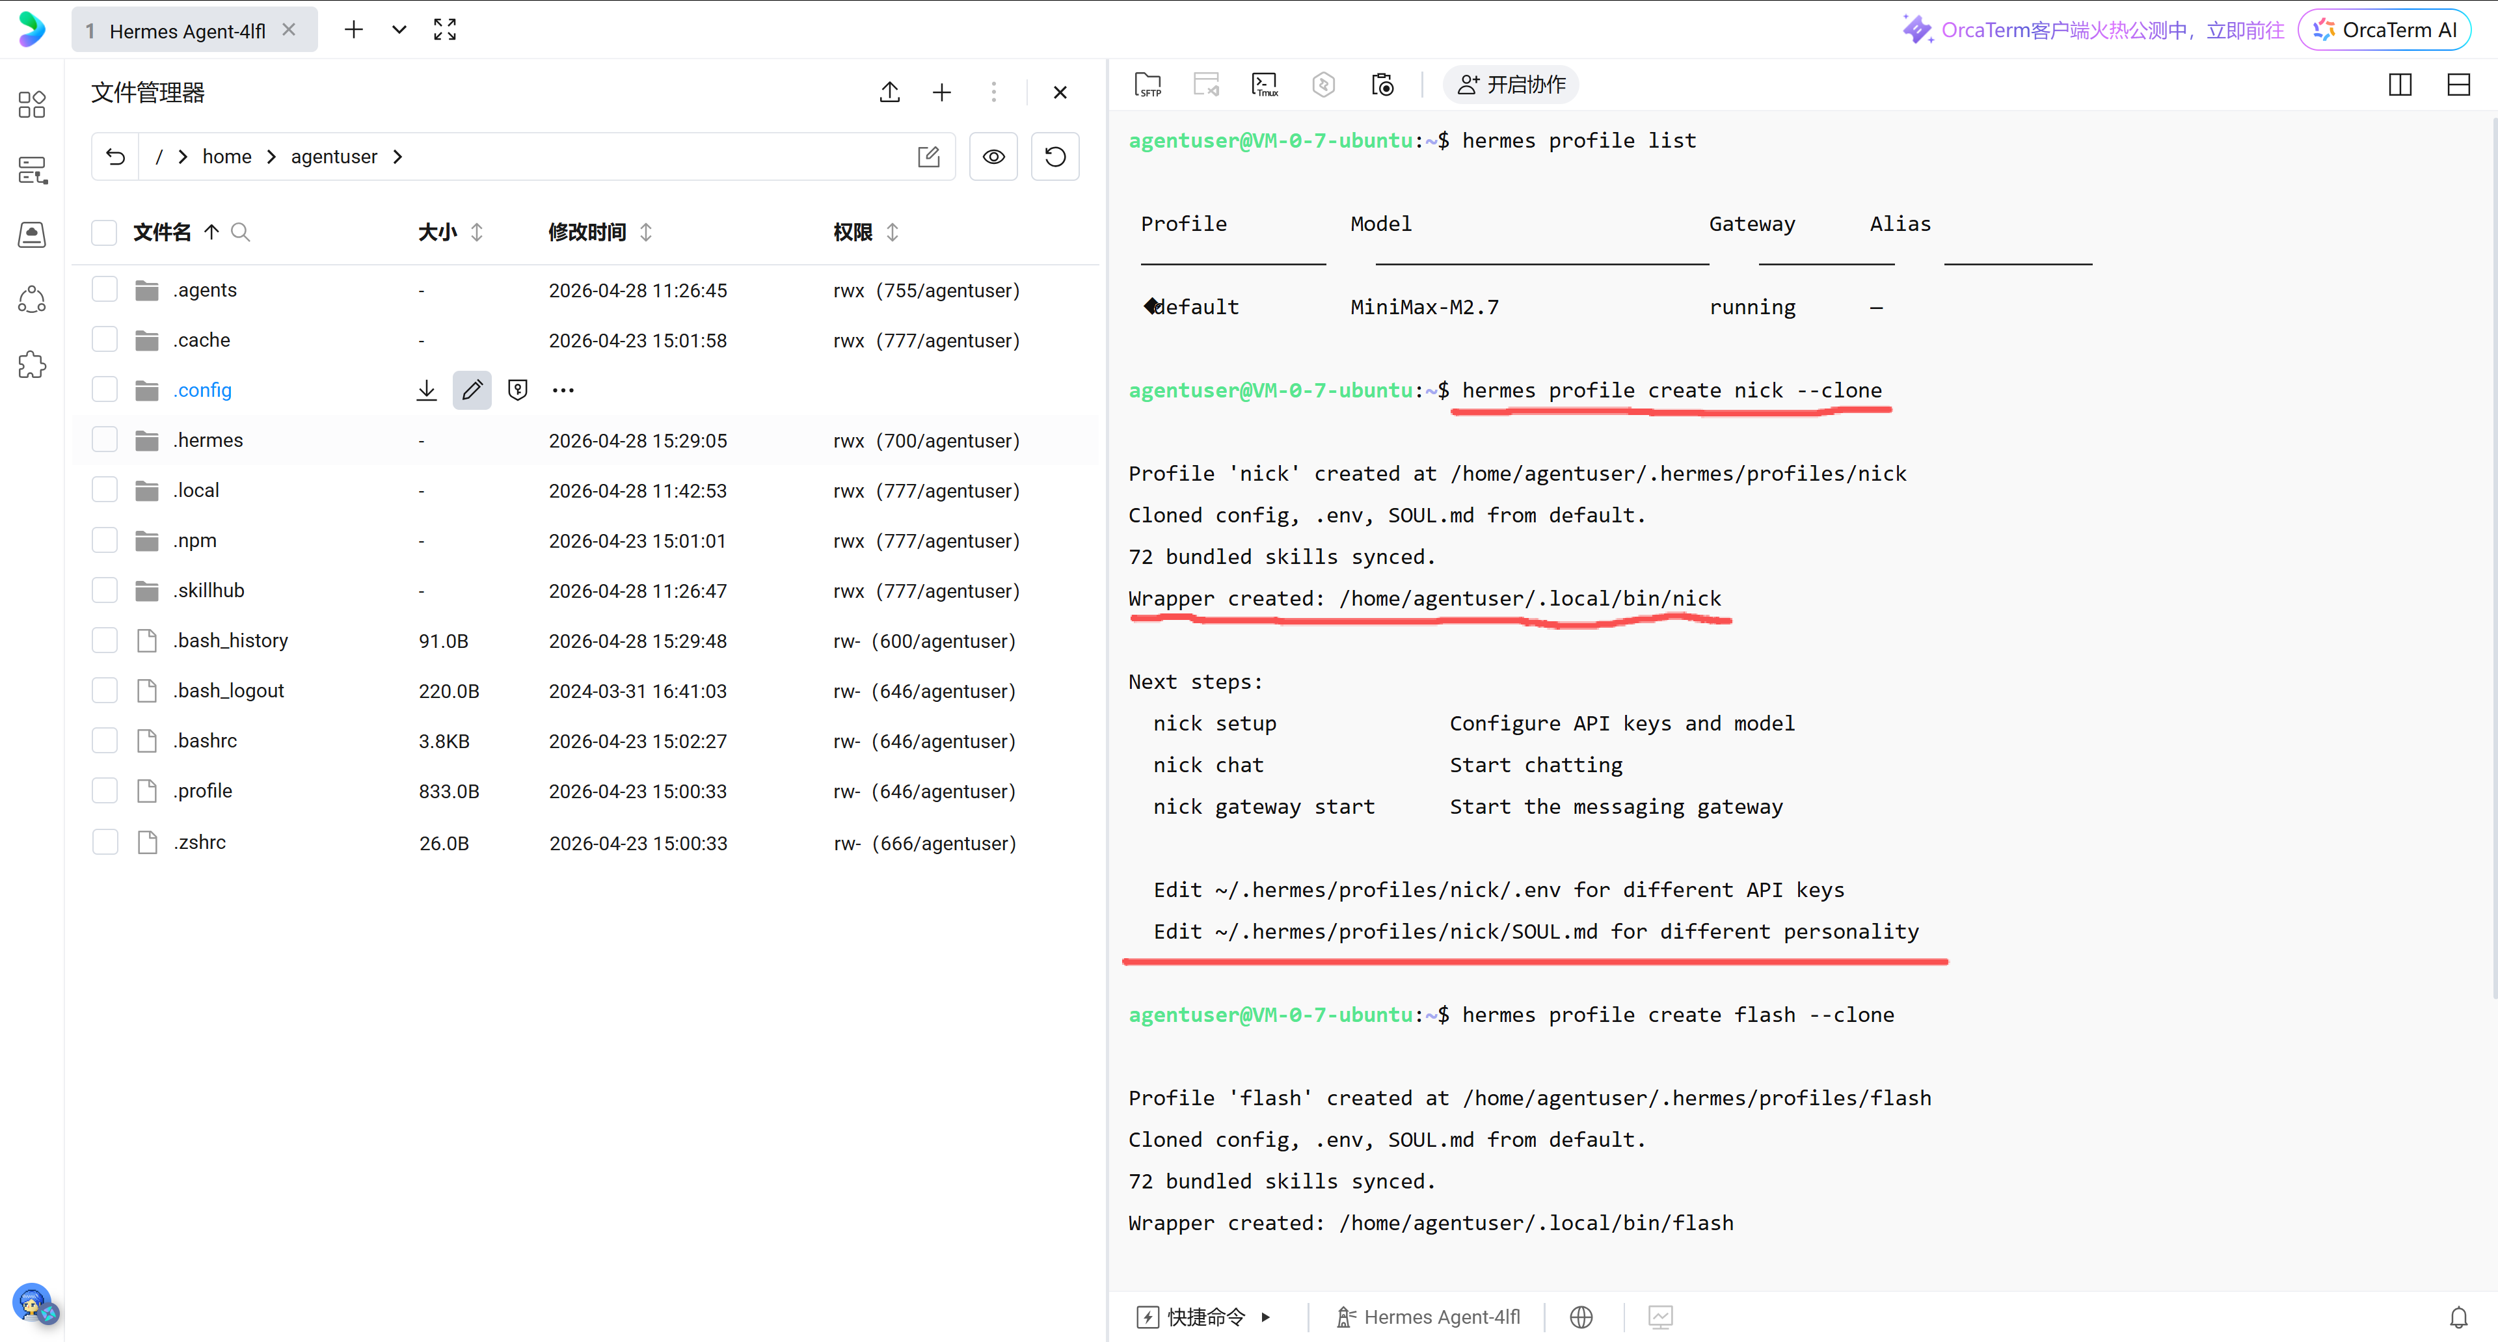Screen dimensions: 2498x1342
Task: Click the upload icon in file manager
Action: click(889, 92)
